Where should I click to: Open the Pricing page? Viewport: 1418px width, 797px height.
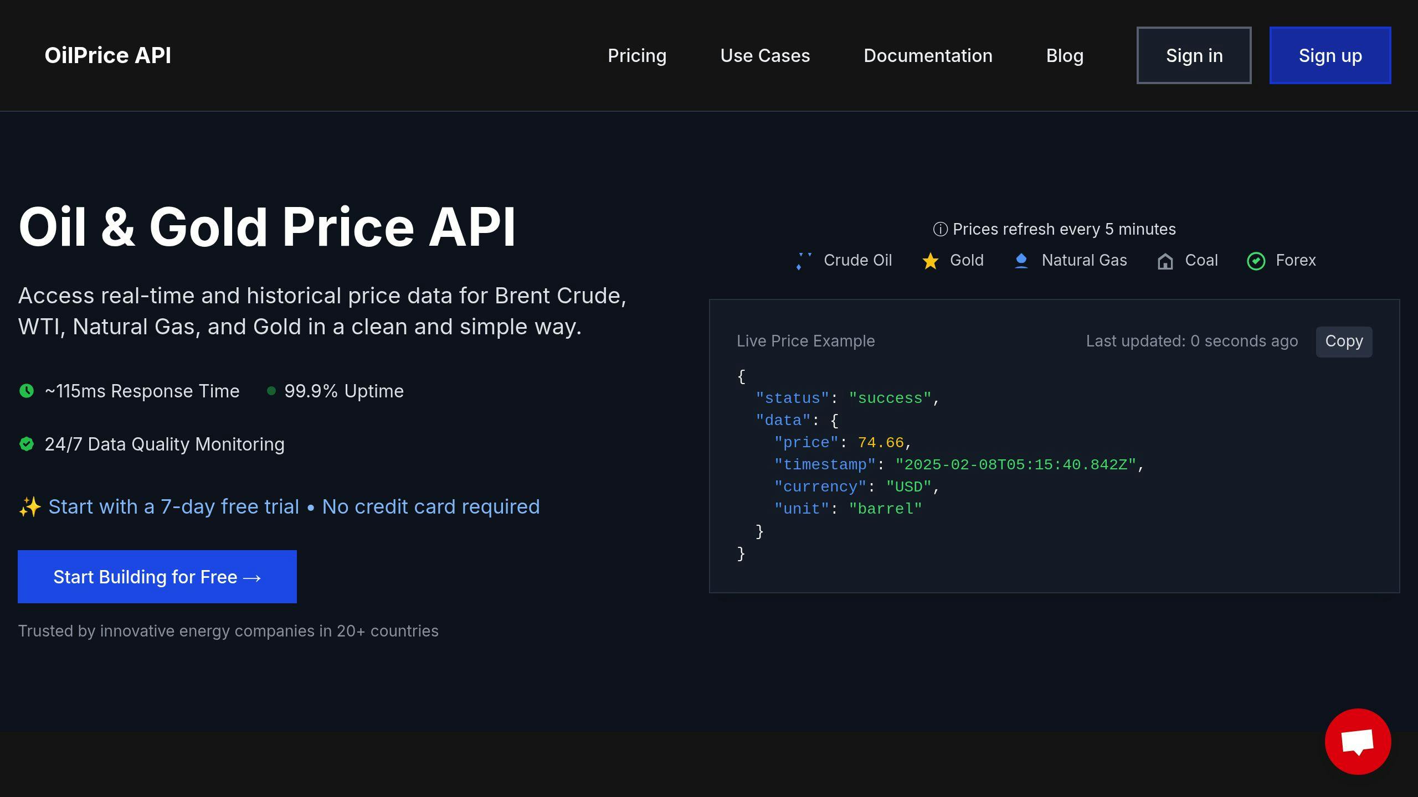tap(637, 55)
